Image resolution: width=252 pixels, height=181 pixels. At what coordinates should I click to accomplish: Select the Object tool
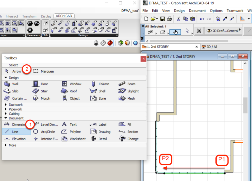[71, 98]
